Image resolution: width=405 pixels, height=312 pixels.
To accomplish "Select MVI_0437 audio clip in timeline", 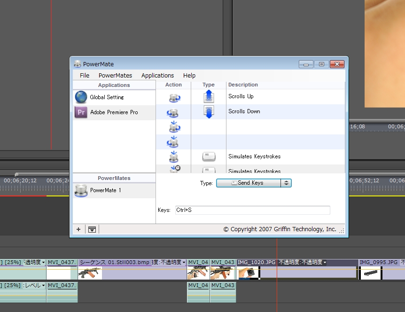I will click(x=62, y=292).
